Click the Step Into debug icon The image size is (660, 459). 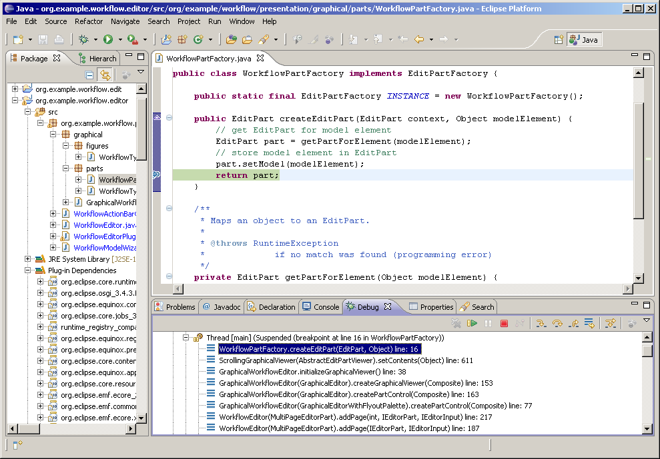(541, 323)
